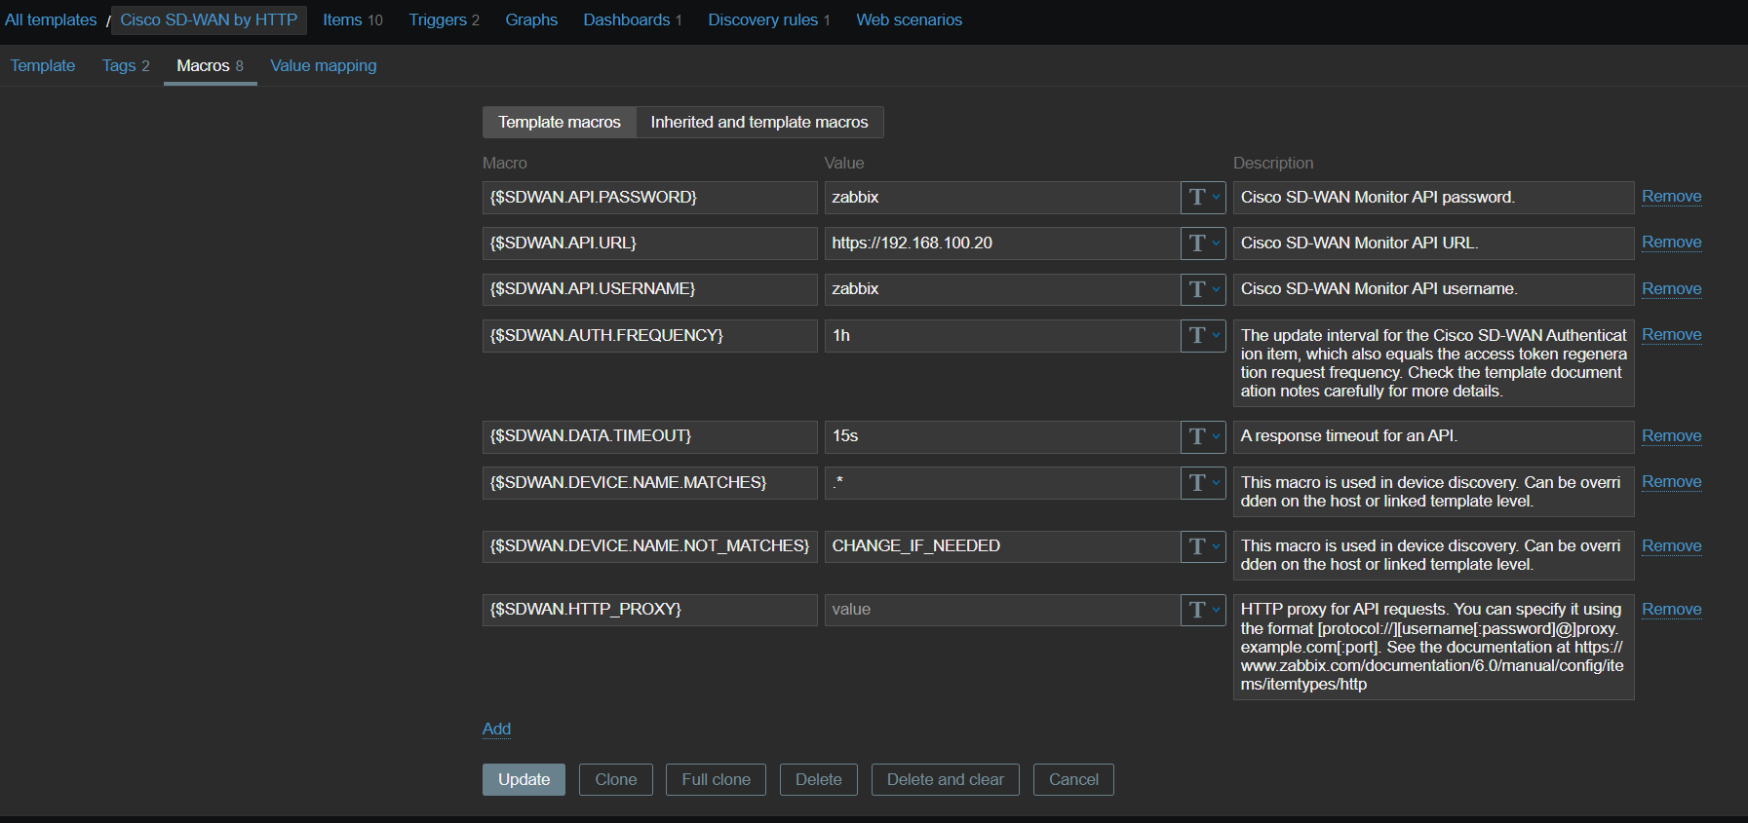
Task: Edit the device name matches value .*
Action: [x=1002, y=483]
